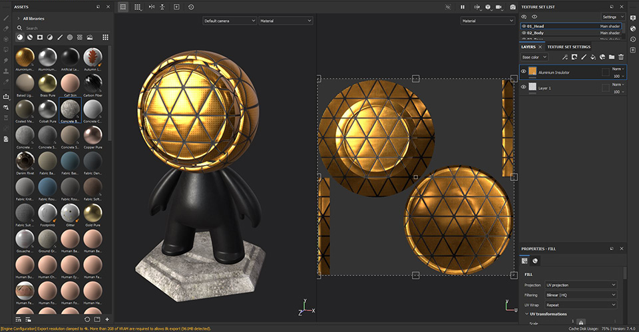Add a paint layer with brush icon
This screenshot has height=332, width=639.
pyautogui.click(x=584, y=57)
